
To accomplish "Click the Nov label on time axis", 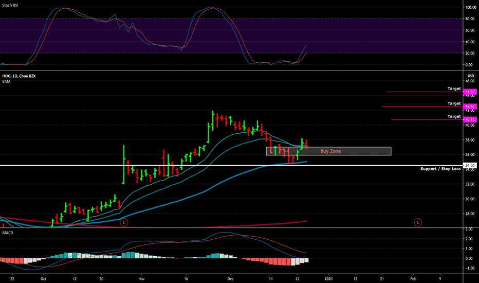I will coord(141,279).
